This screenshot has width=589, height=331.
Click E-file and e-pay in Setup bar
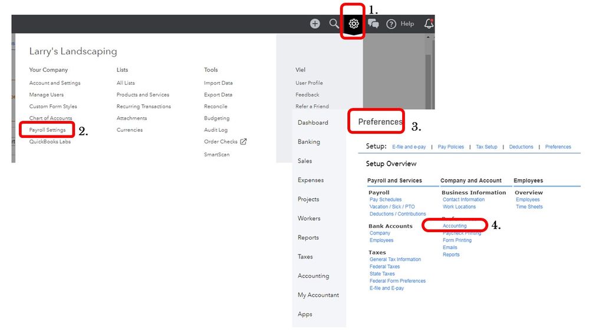point(409,147)
